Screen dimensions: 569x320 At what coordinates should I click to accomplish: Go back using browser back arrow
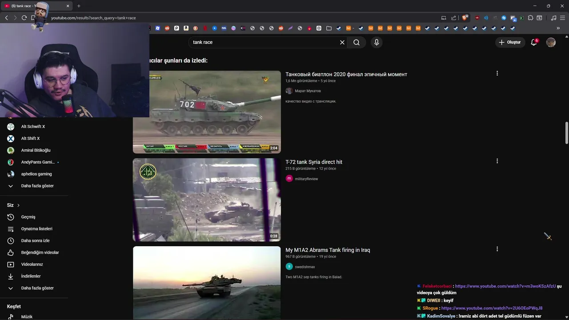tap(6, 18)
